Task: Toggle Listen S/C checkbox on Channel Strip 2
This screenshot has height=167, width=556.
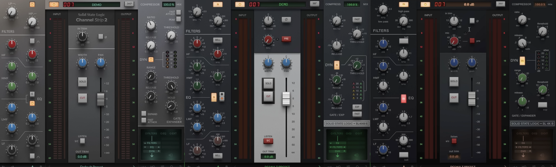Action: pos(82,141)
